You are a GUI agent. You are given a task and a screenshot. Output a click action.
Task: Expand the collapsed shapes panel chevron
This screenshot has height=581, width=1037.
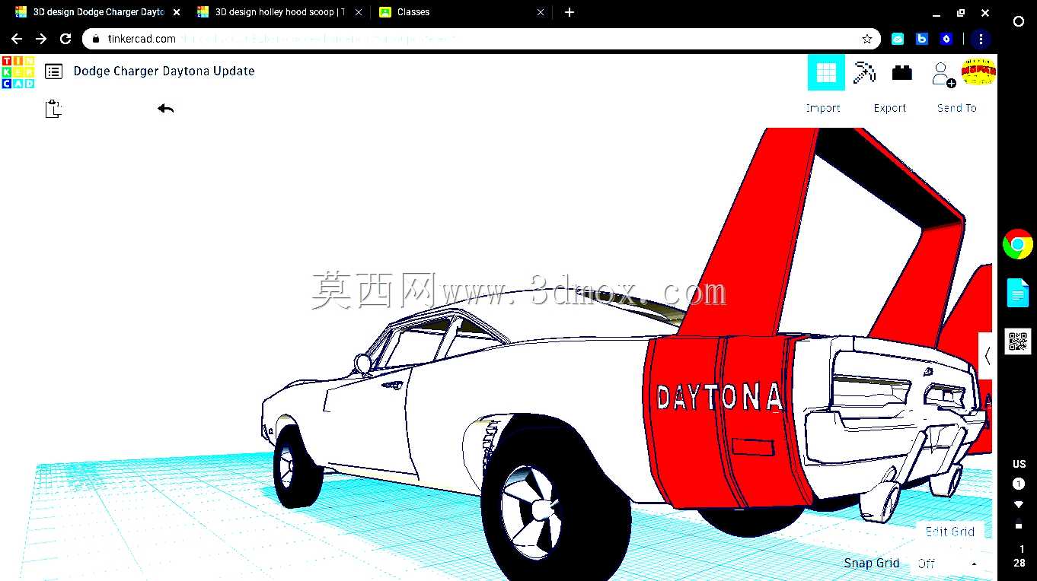tap(987, 355)
